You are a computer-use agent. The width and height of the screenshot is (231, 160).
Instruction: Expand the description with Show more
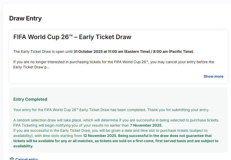click(213, 76)
